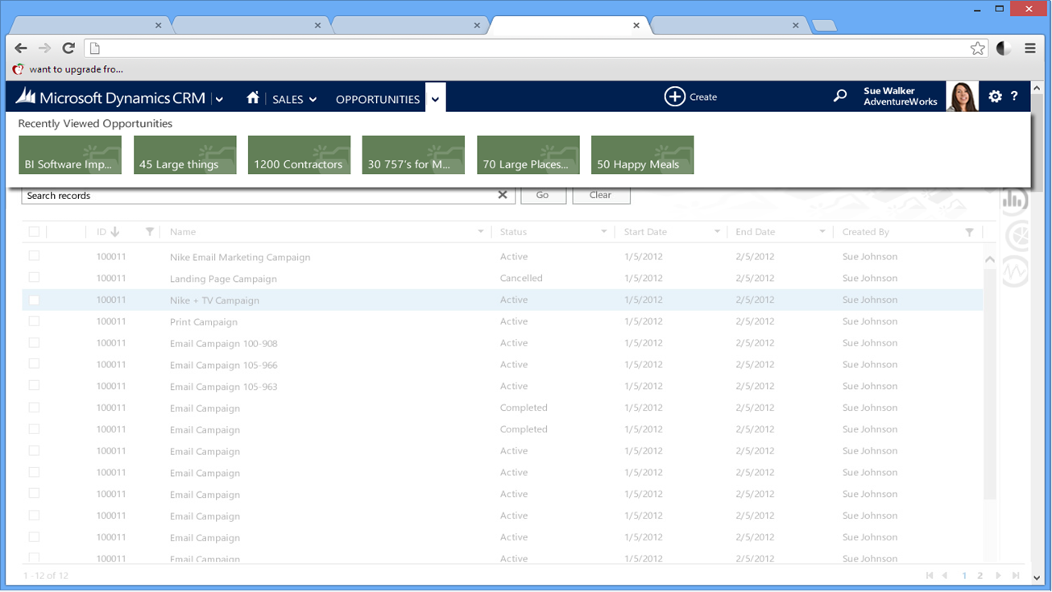Viewport: 1052px width, 592px height.
Task: Click the Go button
Action: [543, 195]
